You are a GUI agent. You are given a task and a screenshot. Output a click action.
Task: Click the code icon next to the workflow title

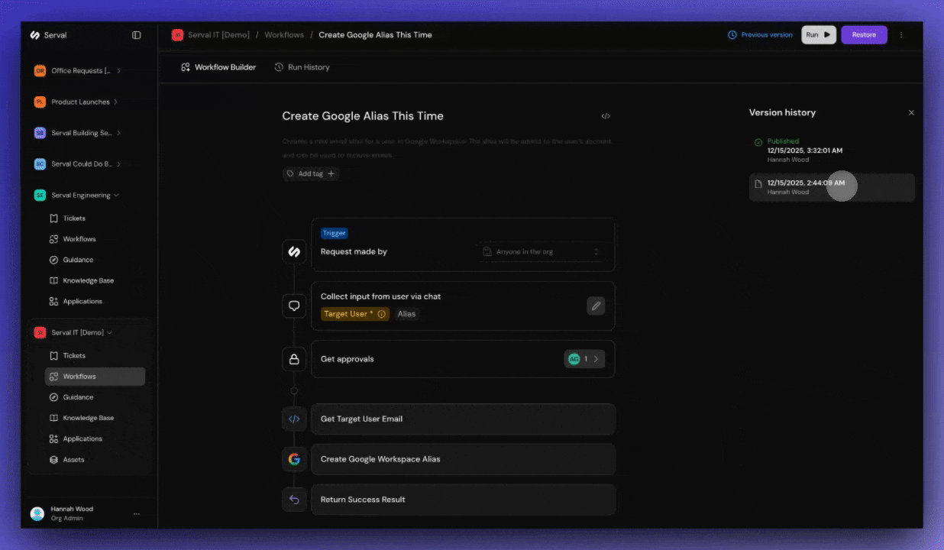point(606,115)
